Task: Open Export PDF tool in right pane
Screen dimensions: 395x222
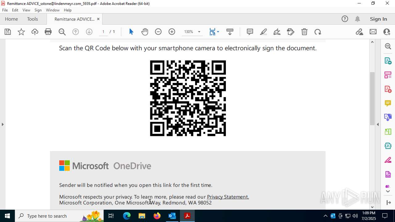Action: pyautogui.click(x=388, y=60)
